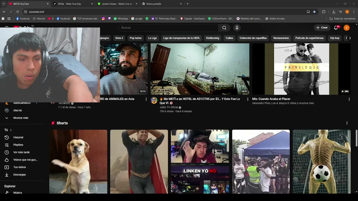Open the Julito TV Oficial channel name link

[x=169, y=107]
